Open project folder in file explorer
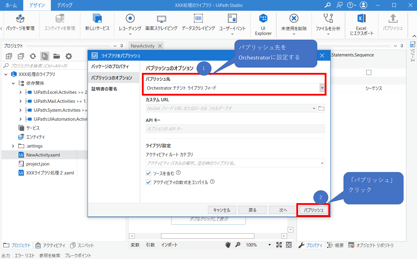The width and height of the screenshot is (417, 259). [x=57, y=56]
